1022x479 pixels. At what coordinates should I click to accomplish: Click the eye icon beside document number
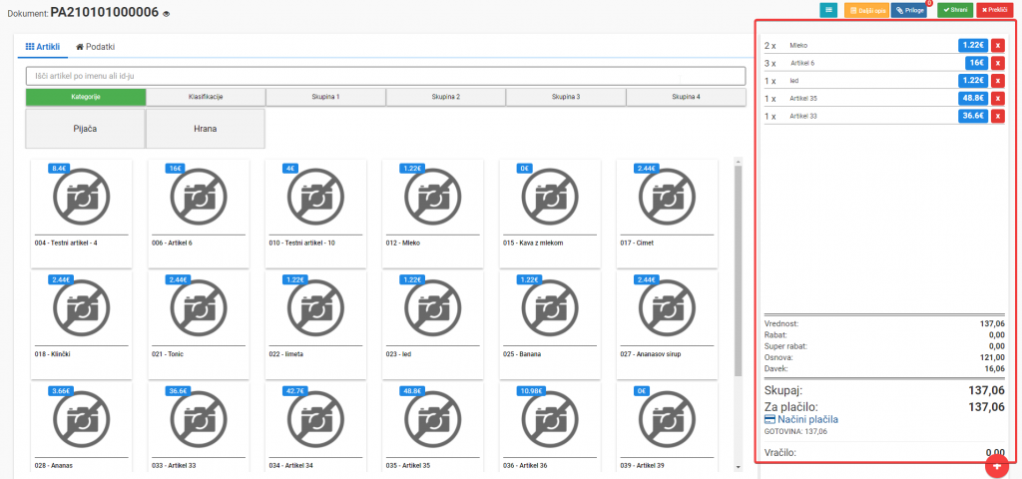167,13
